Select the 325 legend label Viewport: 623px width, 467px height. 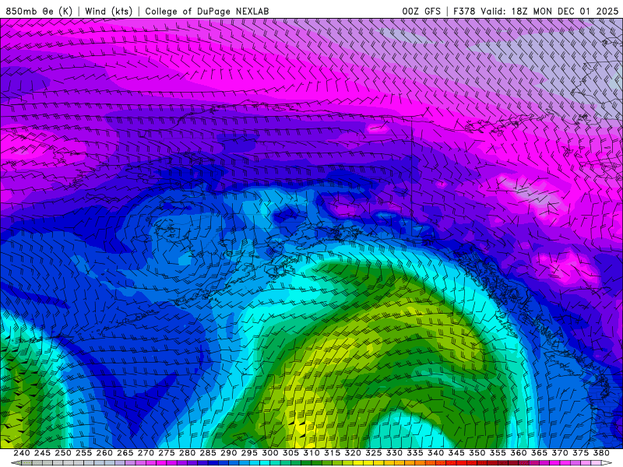(374, 453)
